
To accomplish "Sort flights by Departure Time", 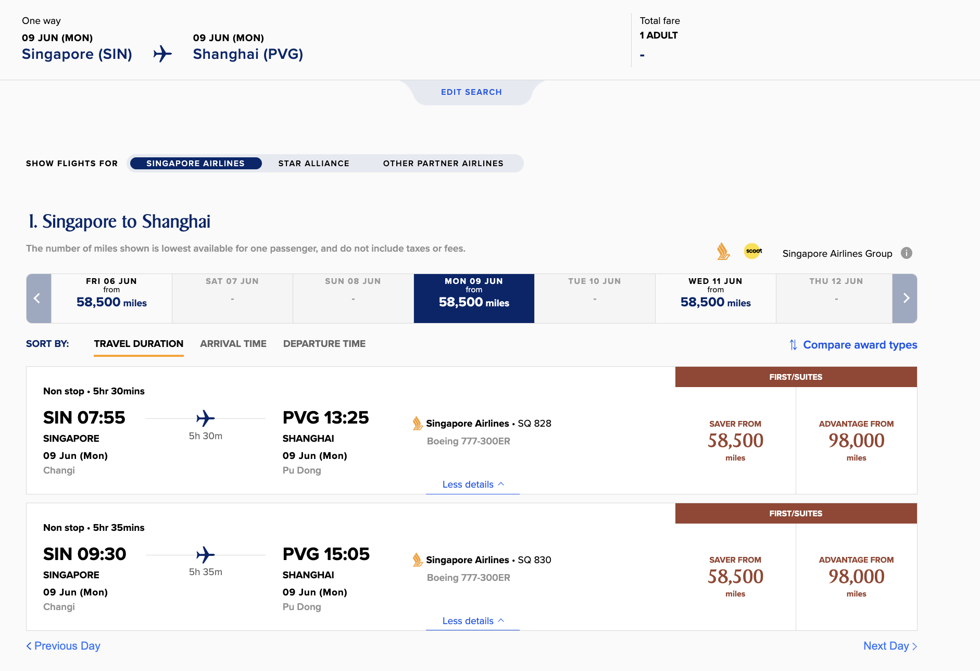I will [x=324, y=344].
